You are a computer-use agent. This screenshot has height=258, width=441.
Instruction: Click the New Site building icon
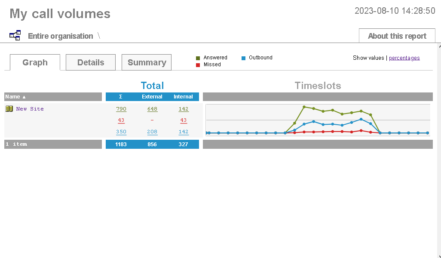coord(9,108)
